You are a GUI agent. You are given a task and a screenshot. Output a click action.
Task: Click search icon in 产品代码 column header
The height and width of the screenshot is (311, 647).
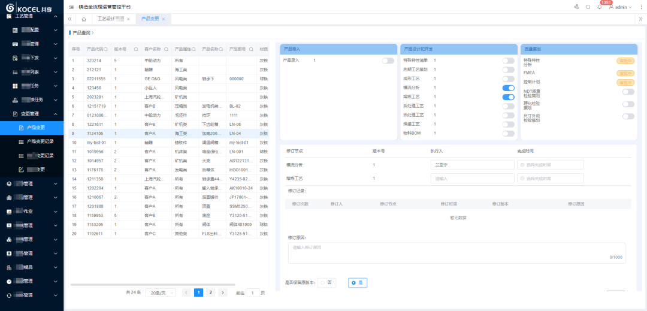[105, 49]
